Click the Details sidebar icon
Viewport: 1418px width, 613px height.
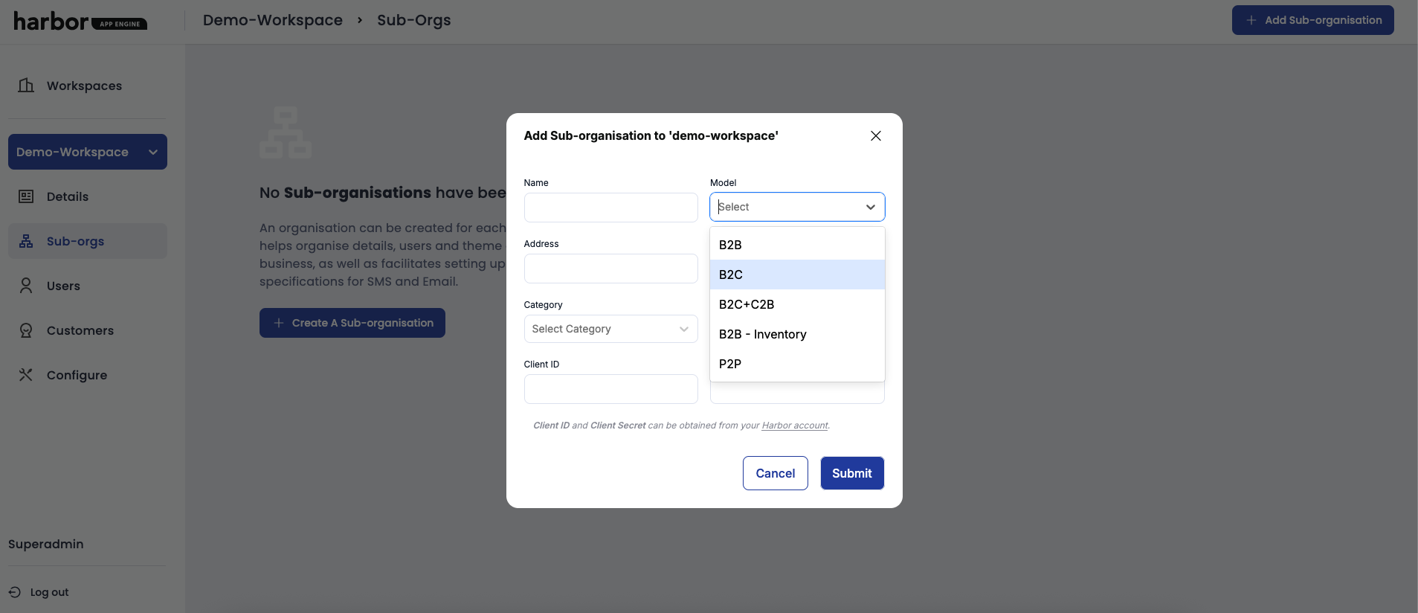coord(26,196)
